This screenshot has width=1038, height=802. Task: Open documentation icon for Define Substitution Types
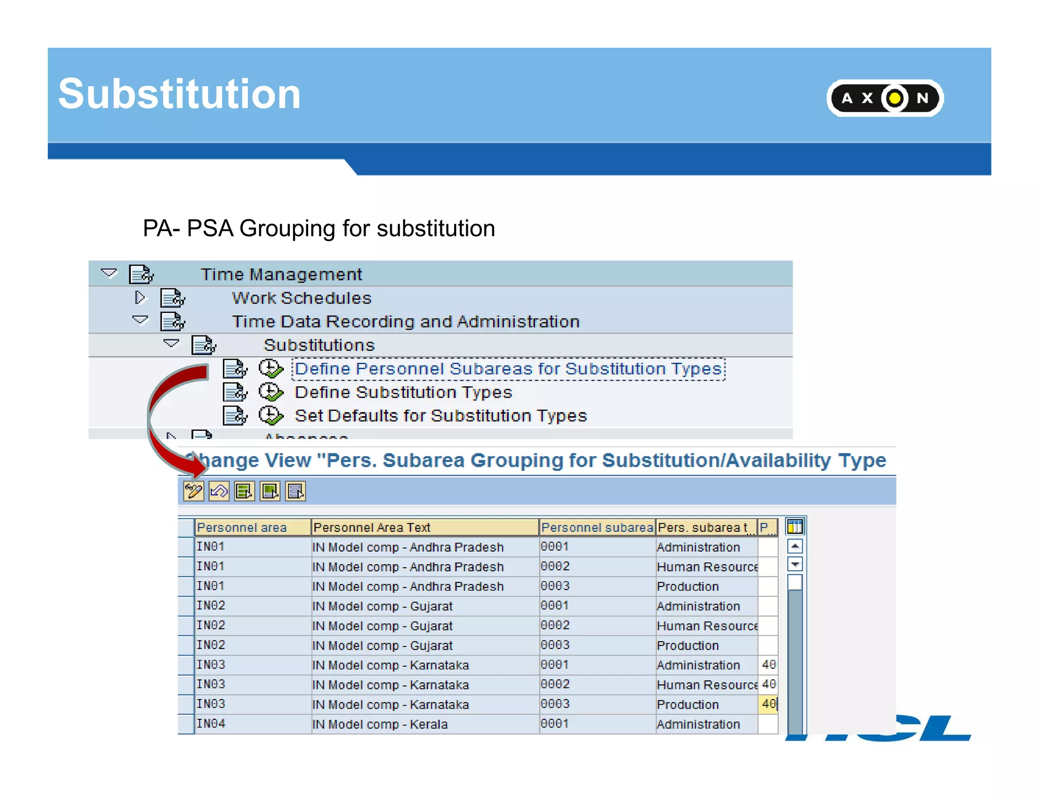click(235, 392)
